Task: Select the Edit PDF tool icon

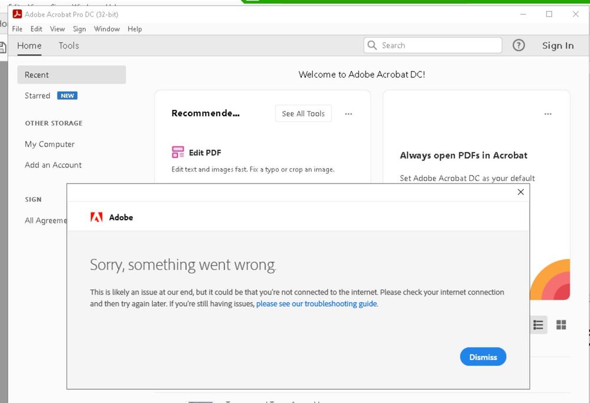Action: (x=177, y=152)
